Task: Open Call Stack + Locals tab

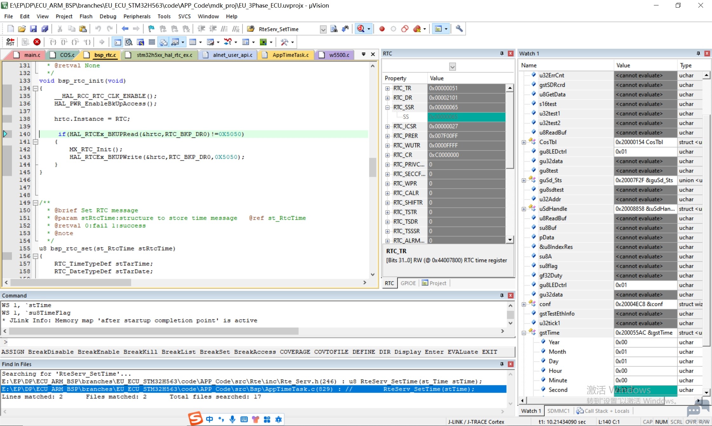Action: [603, 411]
